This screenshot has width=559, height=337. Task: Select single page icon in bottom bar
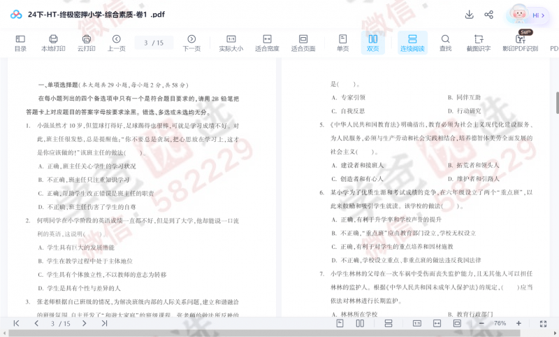[x=340, y=323]
